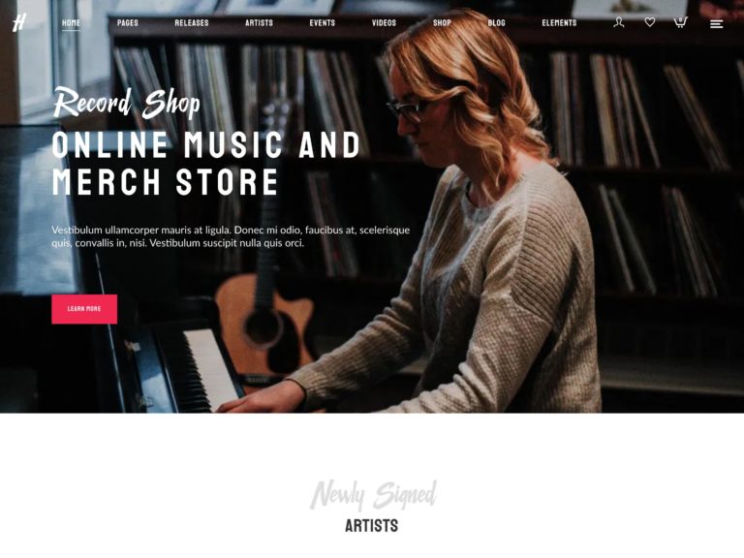This screenshot has width=744, height=558.
Task: Click the Online Music and Merch Store headline
Action: point(206,164)
